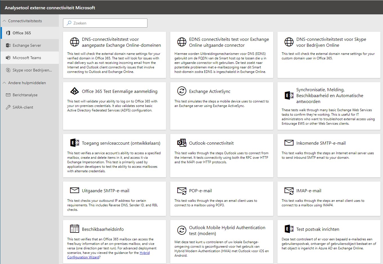
Task: Click the Exchange ActiveSync description text
Action: [221, 104]
